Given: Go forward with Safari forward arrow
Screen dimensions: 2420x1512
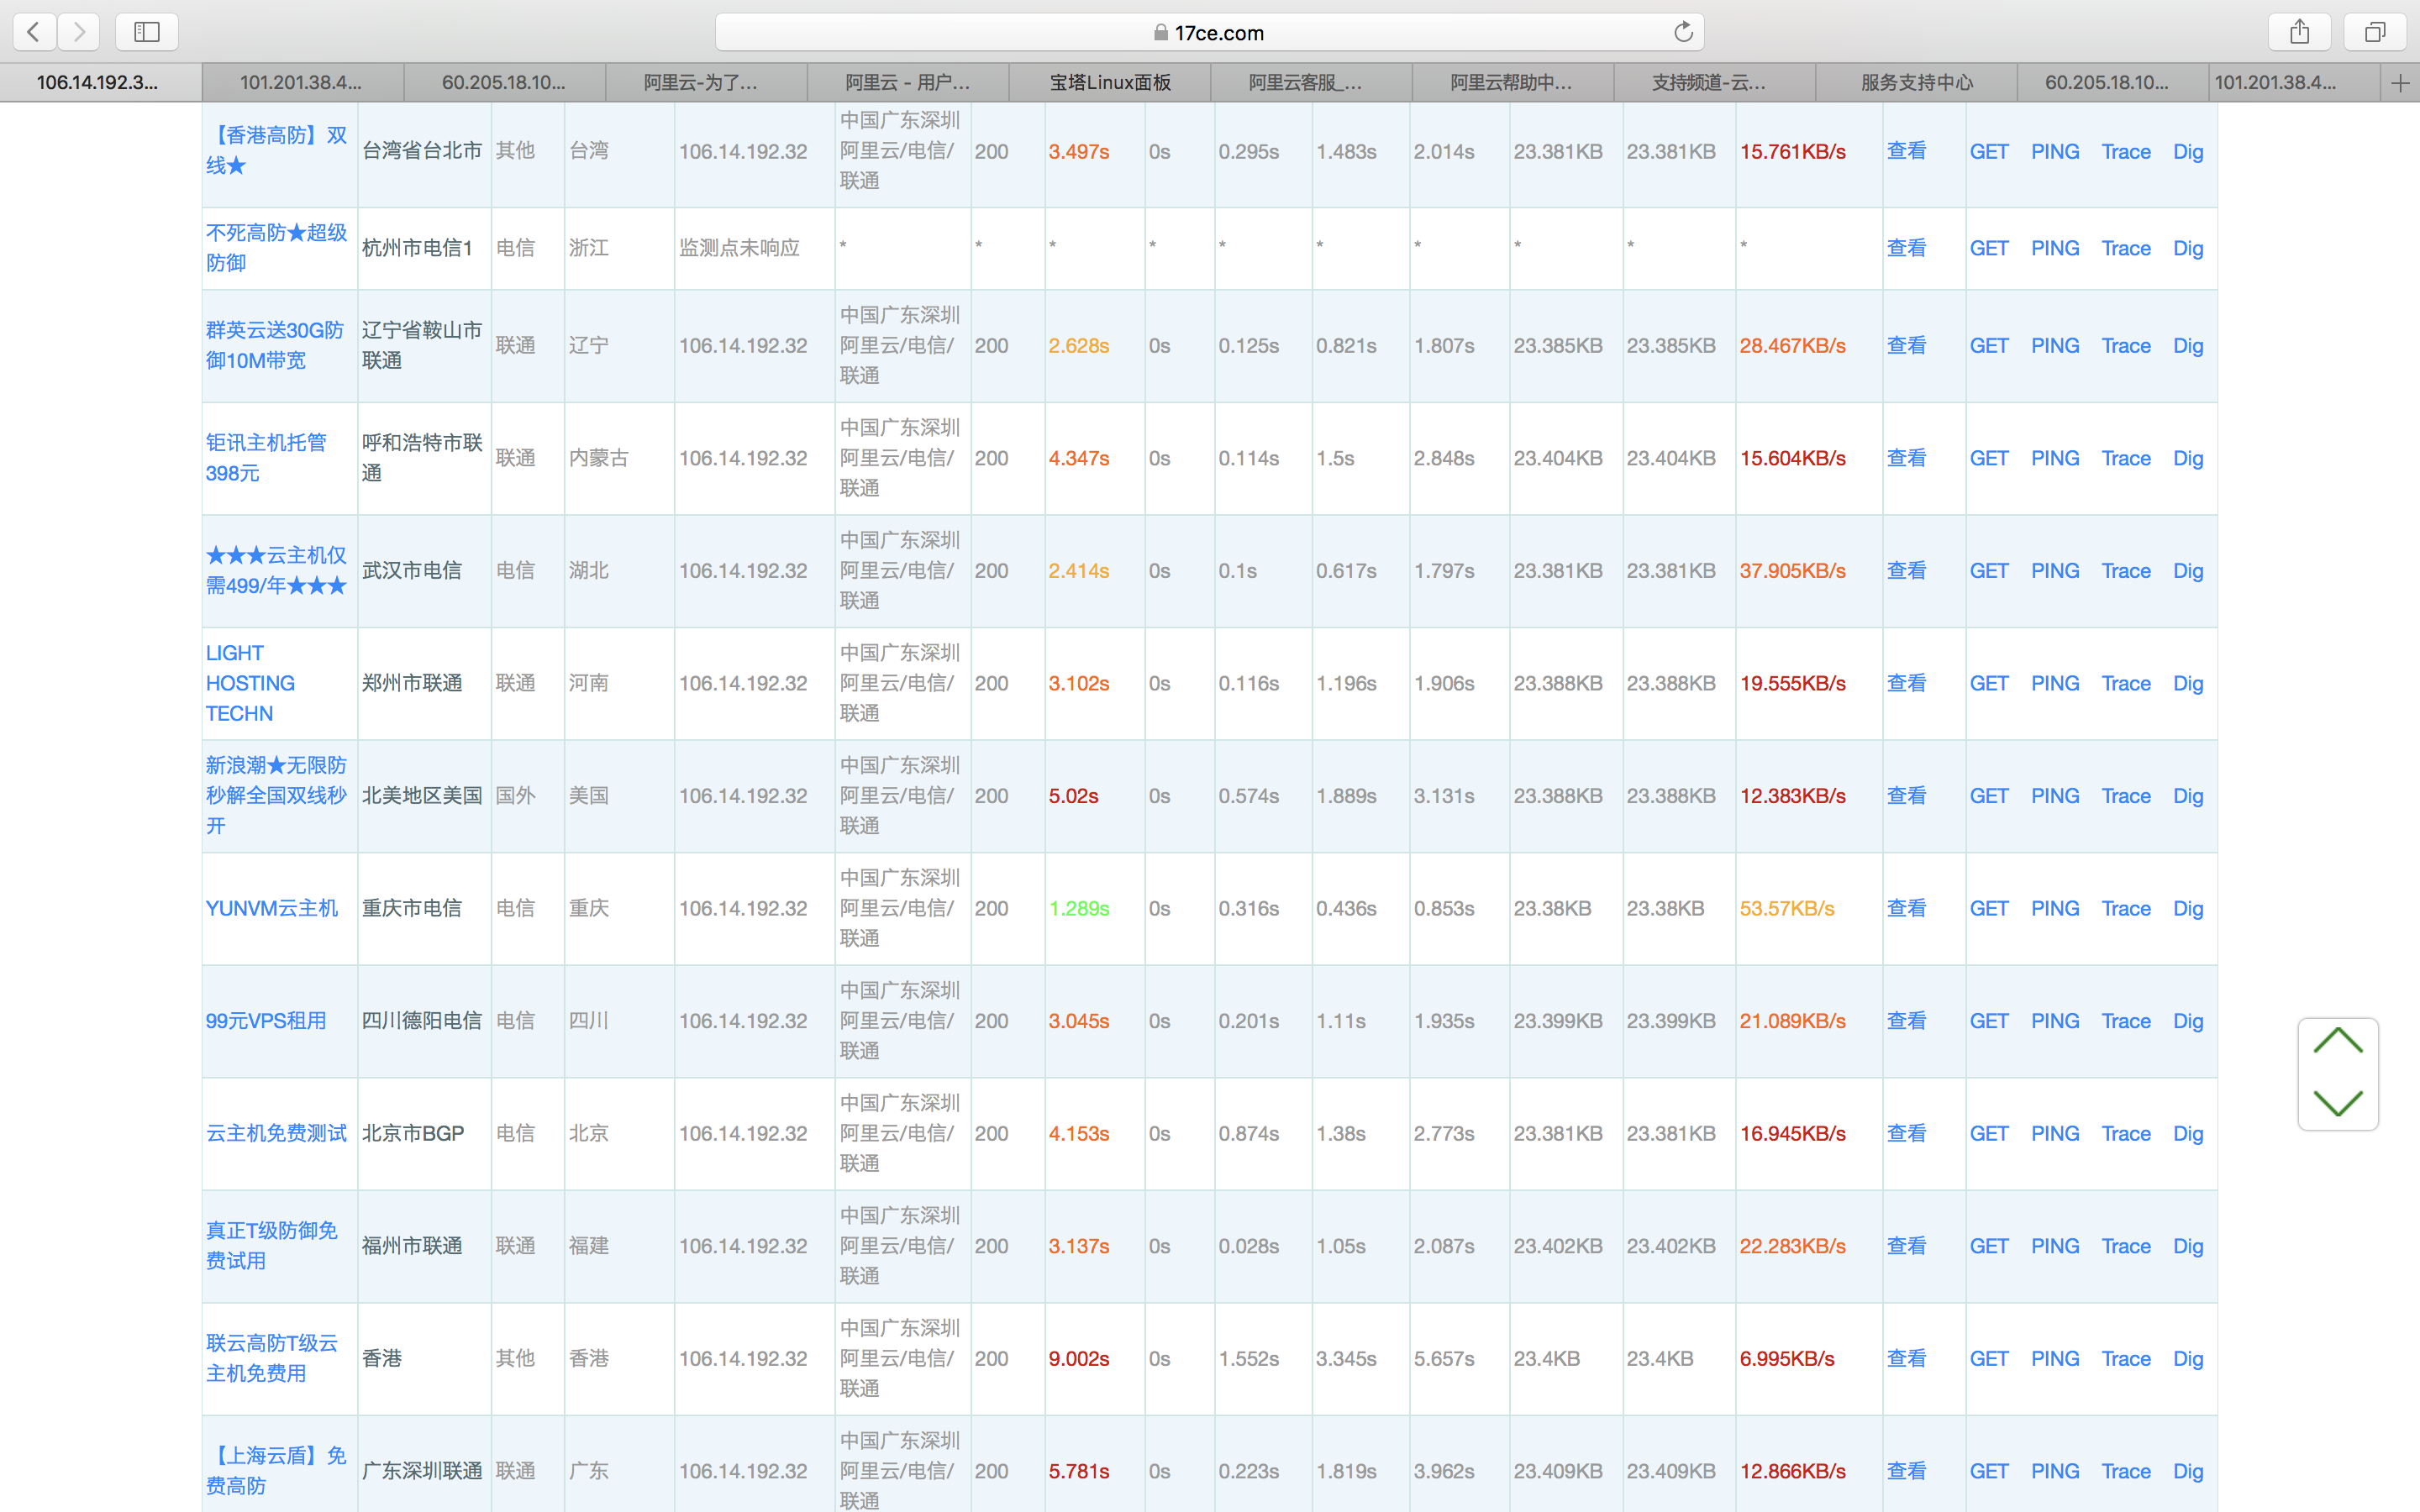Looking at the screenshot, I should [78, 32].
